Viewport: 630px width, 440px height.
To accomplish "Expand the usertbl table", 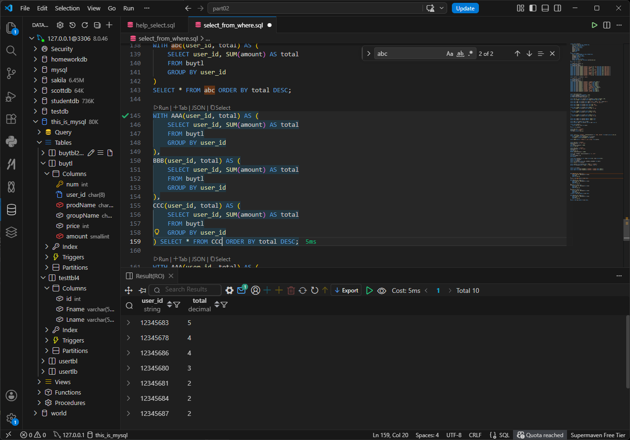I will point(43,361).
